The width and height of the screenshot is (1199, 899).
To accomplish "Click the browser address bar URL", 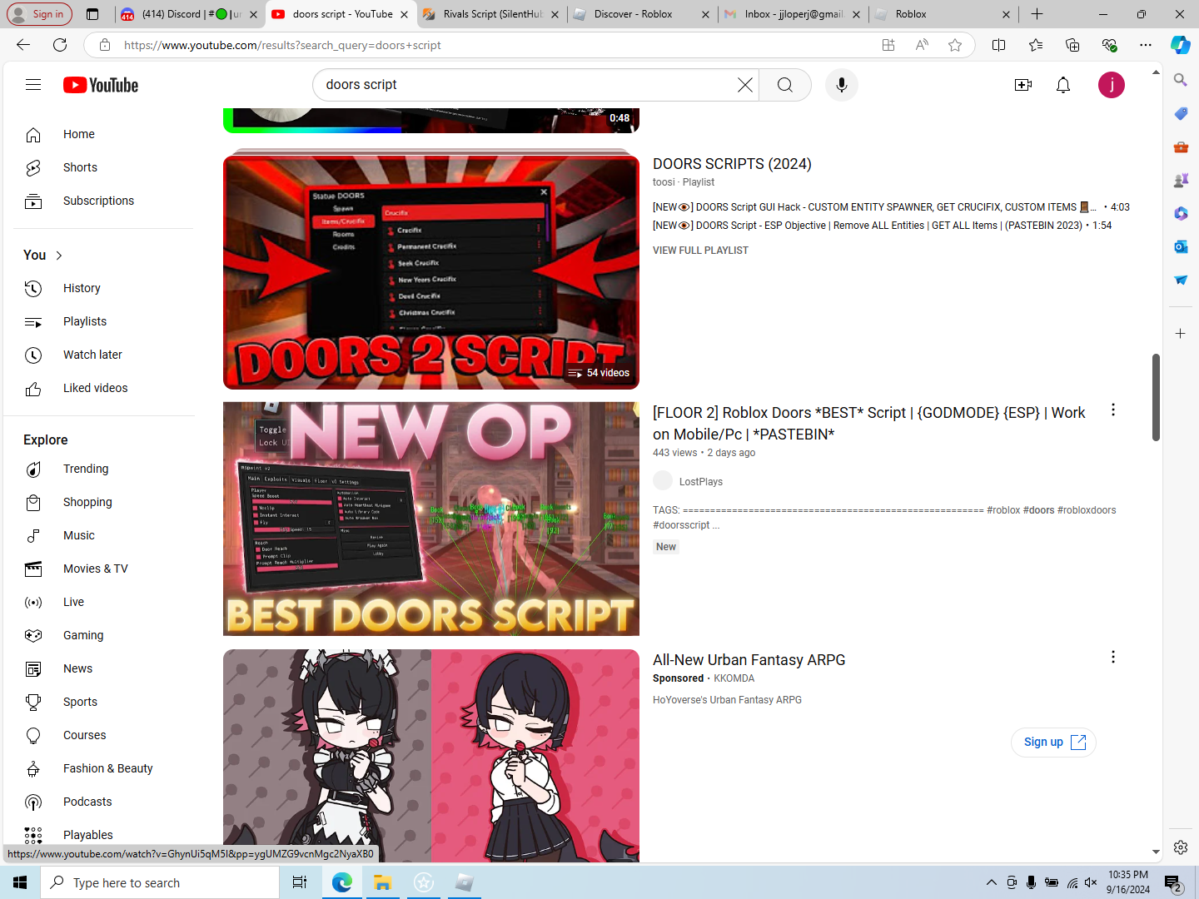I will pos(282,45).
